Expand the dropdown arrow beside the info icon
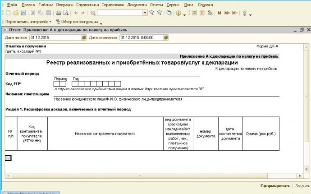Viewport: 311px width, 194px height. (x=184, y=15)
